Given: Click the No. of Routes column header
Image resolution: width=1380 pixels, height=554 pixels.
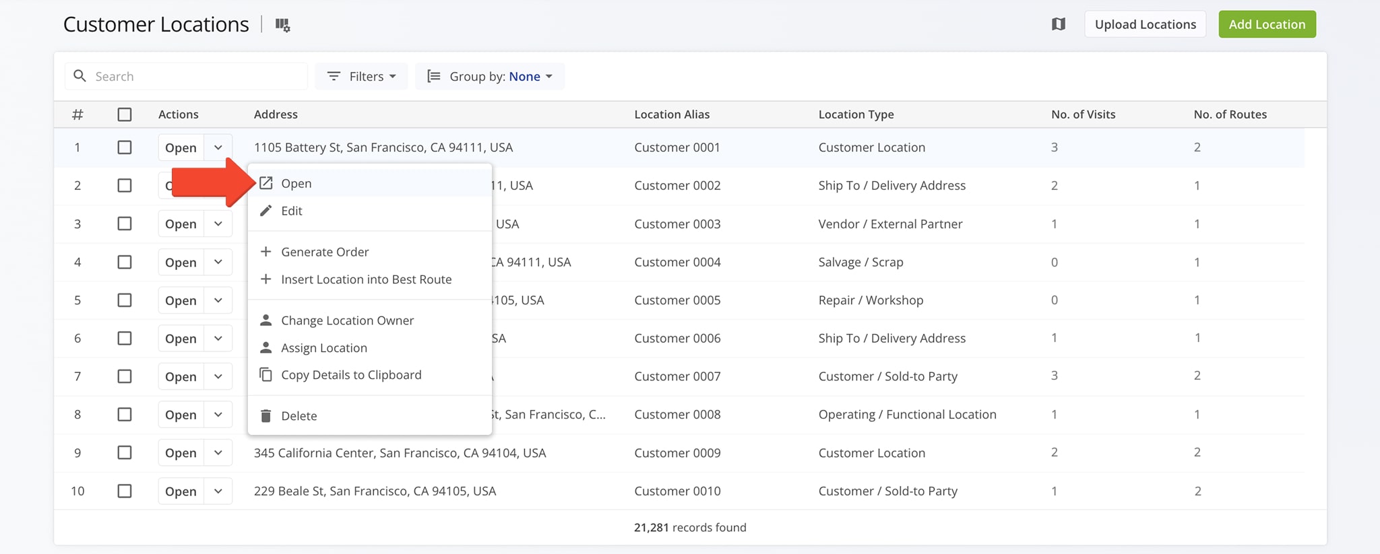Looking at the screenshot, I should 1230,114.
